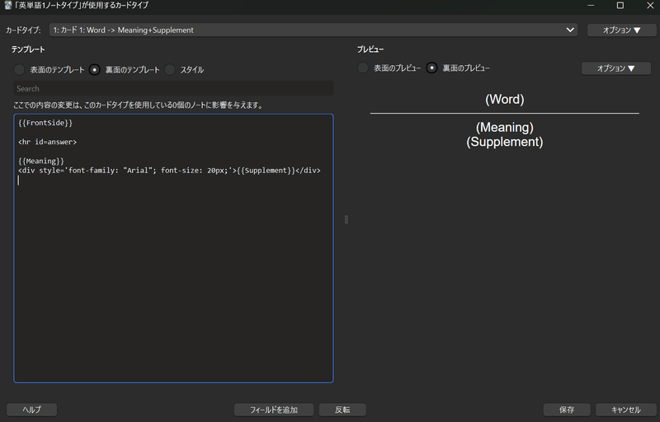
Task: Maximize the card types window
Action: pos(620,6)
